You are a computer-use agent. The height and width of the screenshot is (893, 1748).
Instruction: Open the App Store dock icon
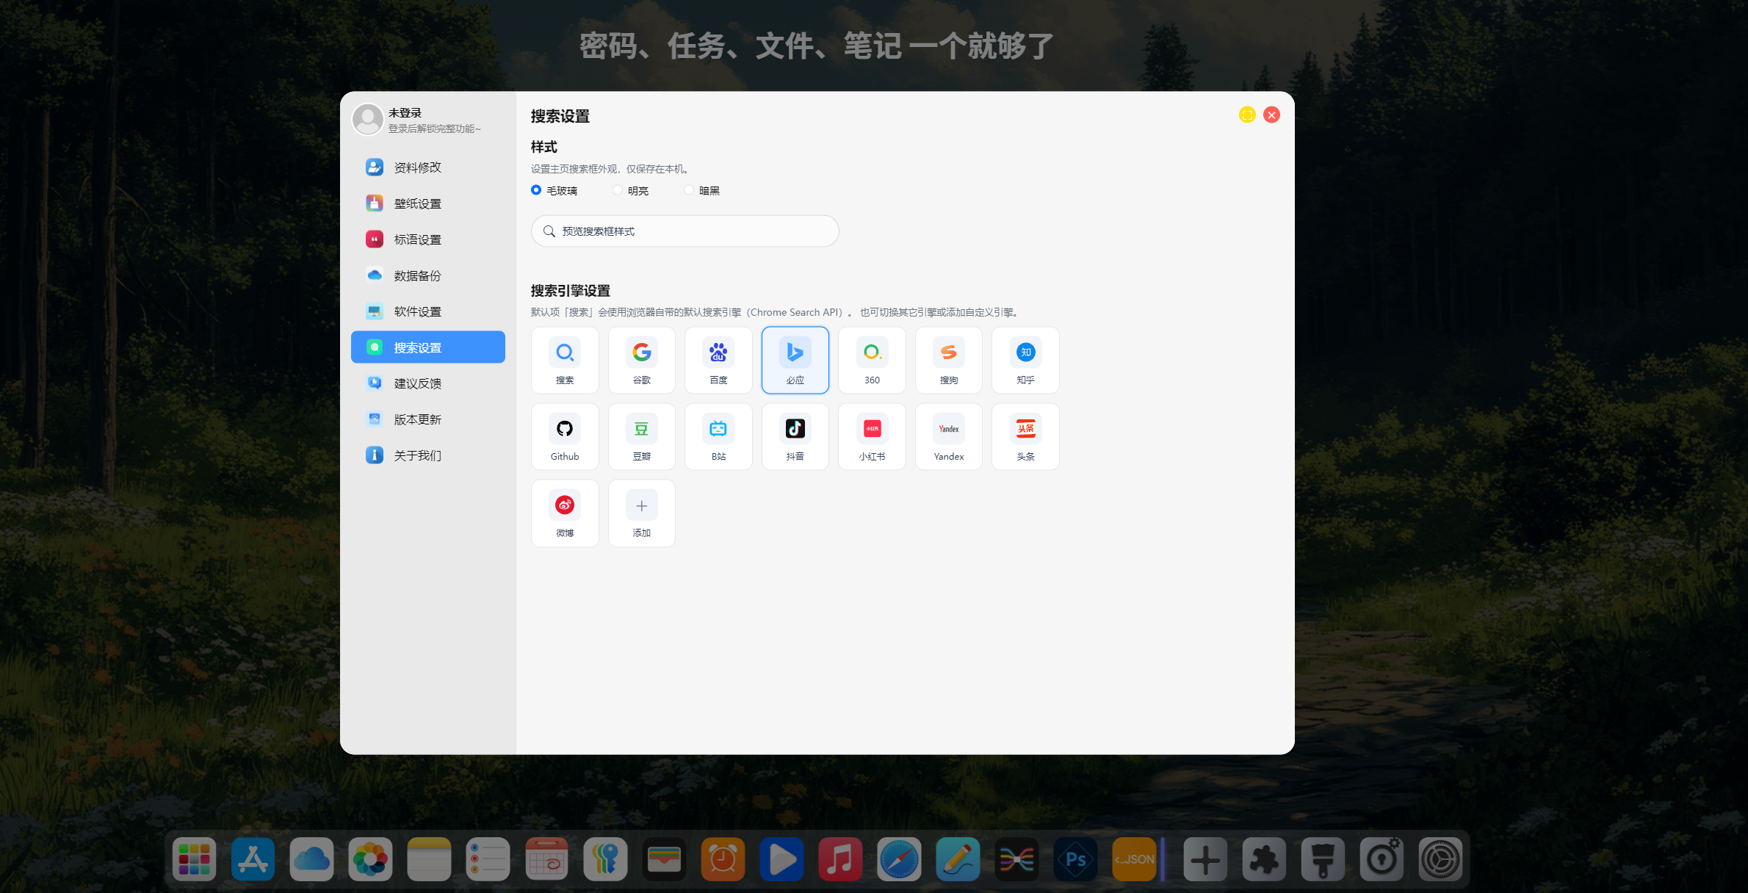(x=253, y=859)
